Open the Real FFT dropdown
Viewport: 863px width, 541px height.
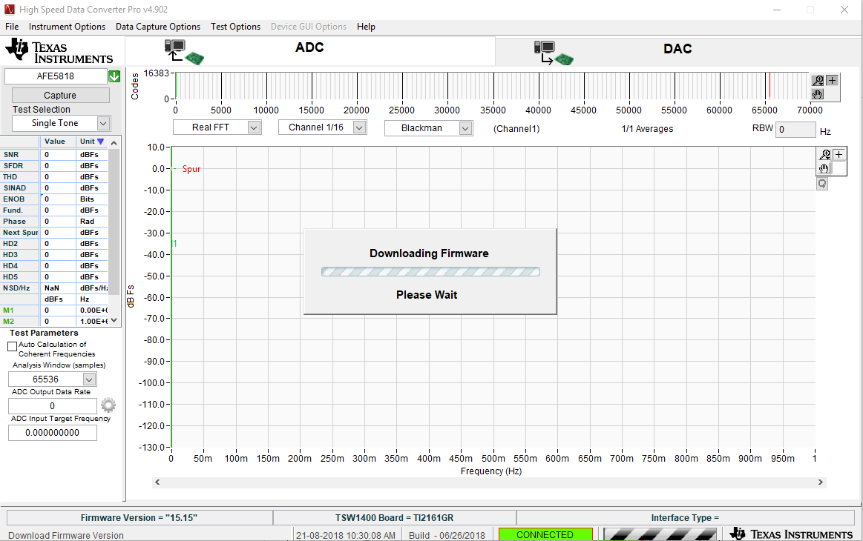(254, 127)
